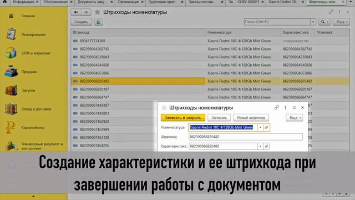Click the magnifier search button in list toolbar

point(324,22)
